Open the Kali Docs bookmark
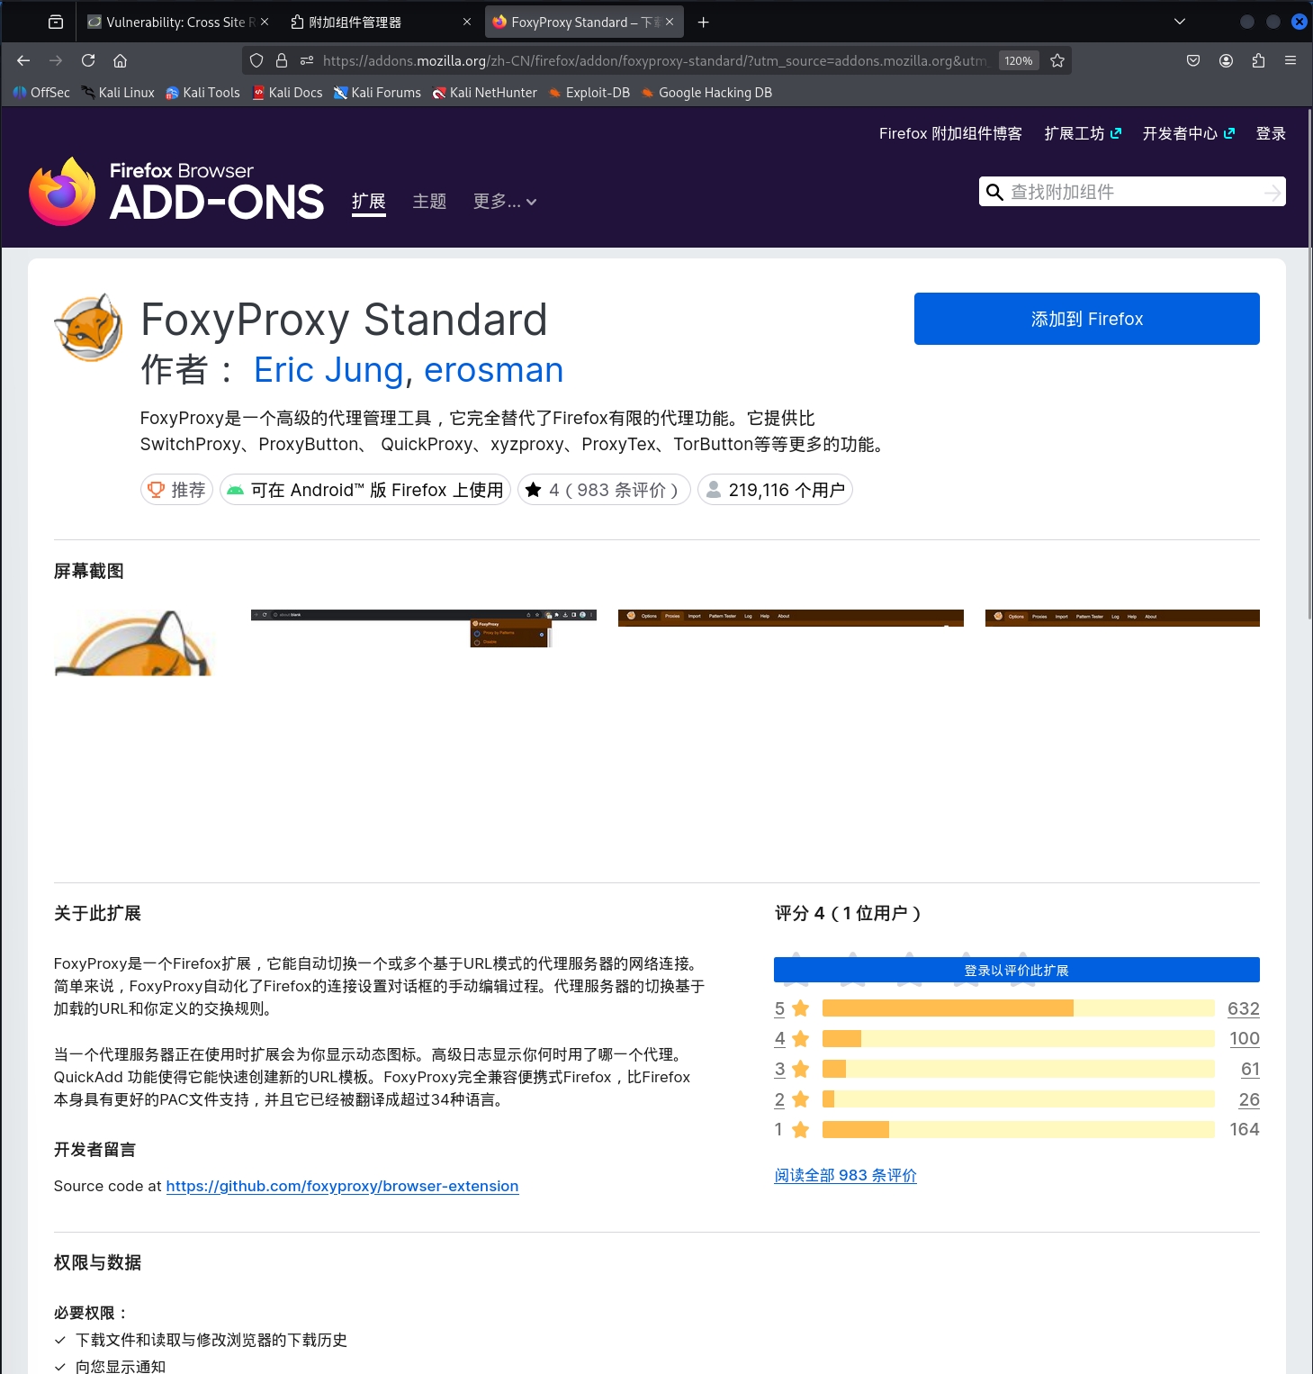This screenshot has height=1374, width=1313. [287, 93]
